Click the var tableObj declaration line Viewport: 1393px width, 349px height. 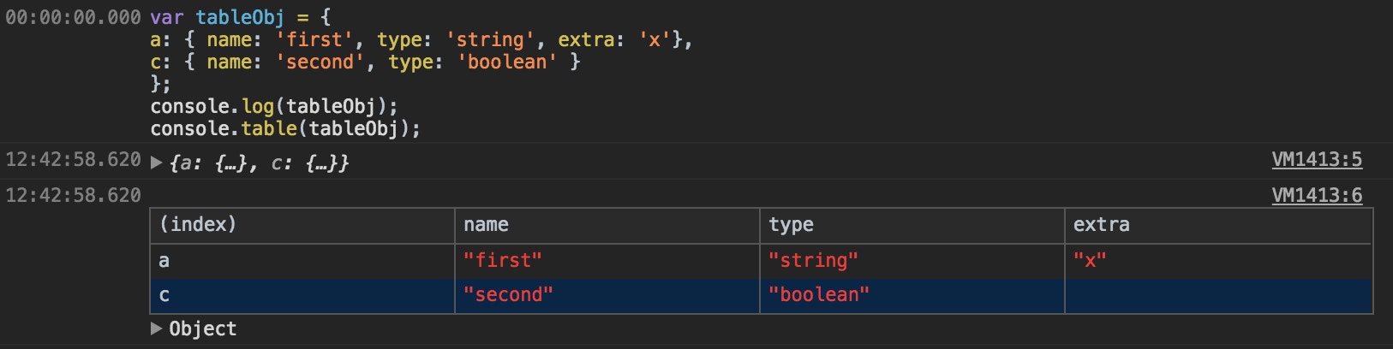point(240,17)
